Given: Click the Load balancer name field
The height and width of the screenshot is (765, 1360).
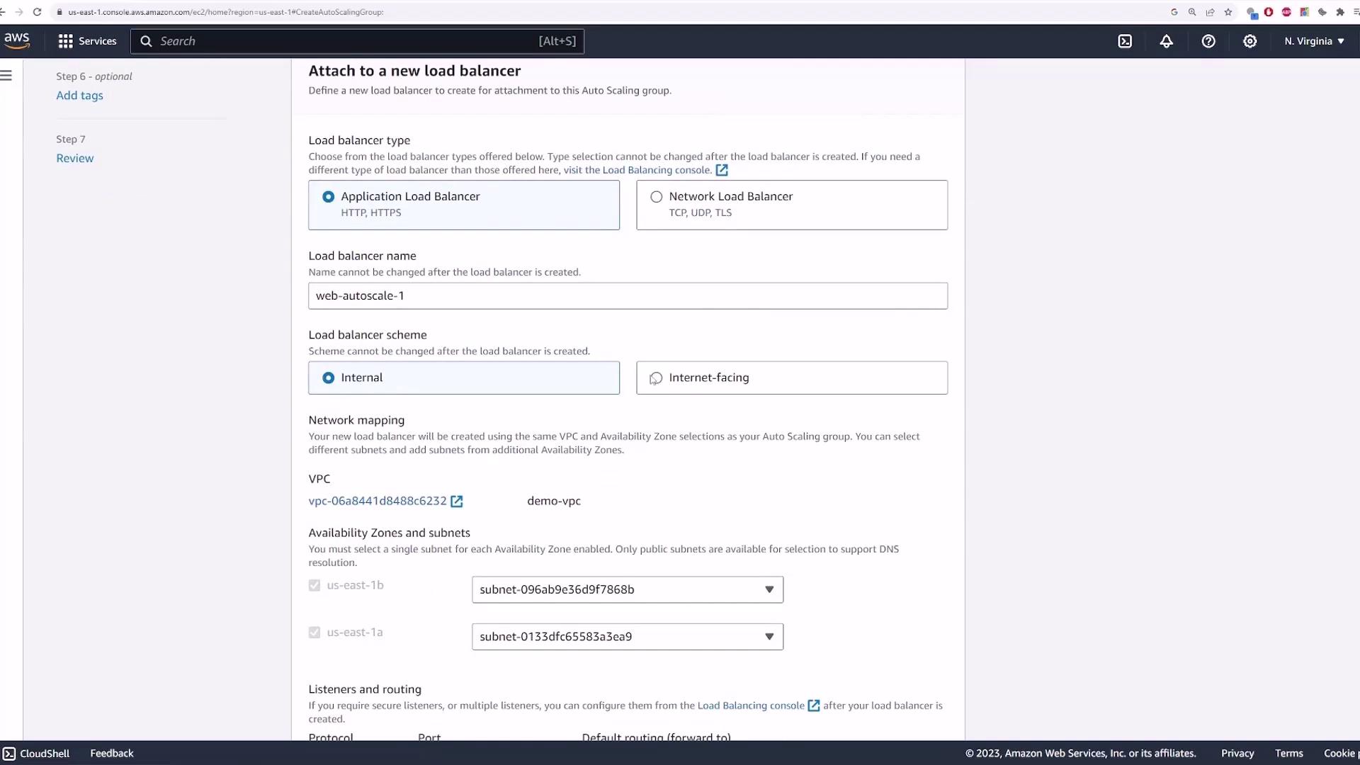Looking at the screenshot, I should (x=627, y=296).
